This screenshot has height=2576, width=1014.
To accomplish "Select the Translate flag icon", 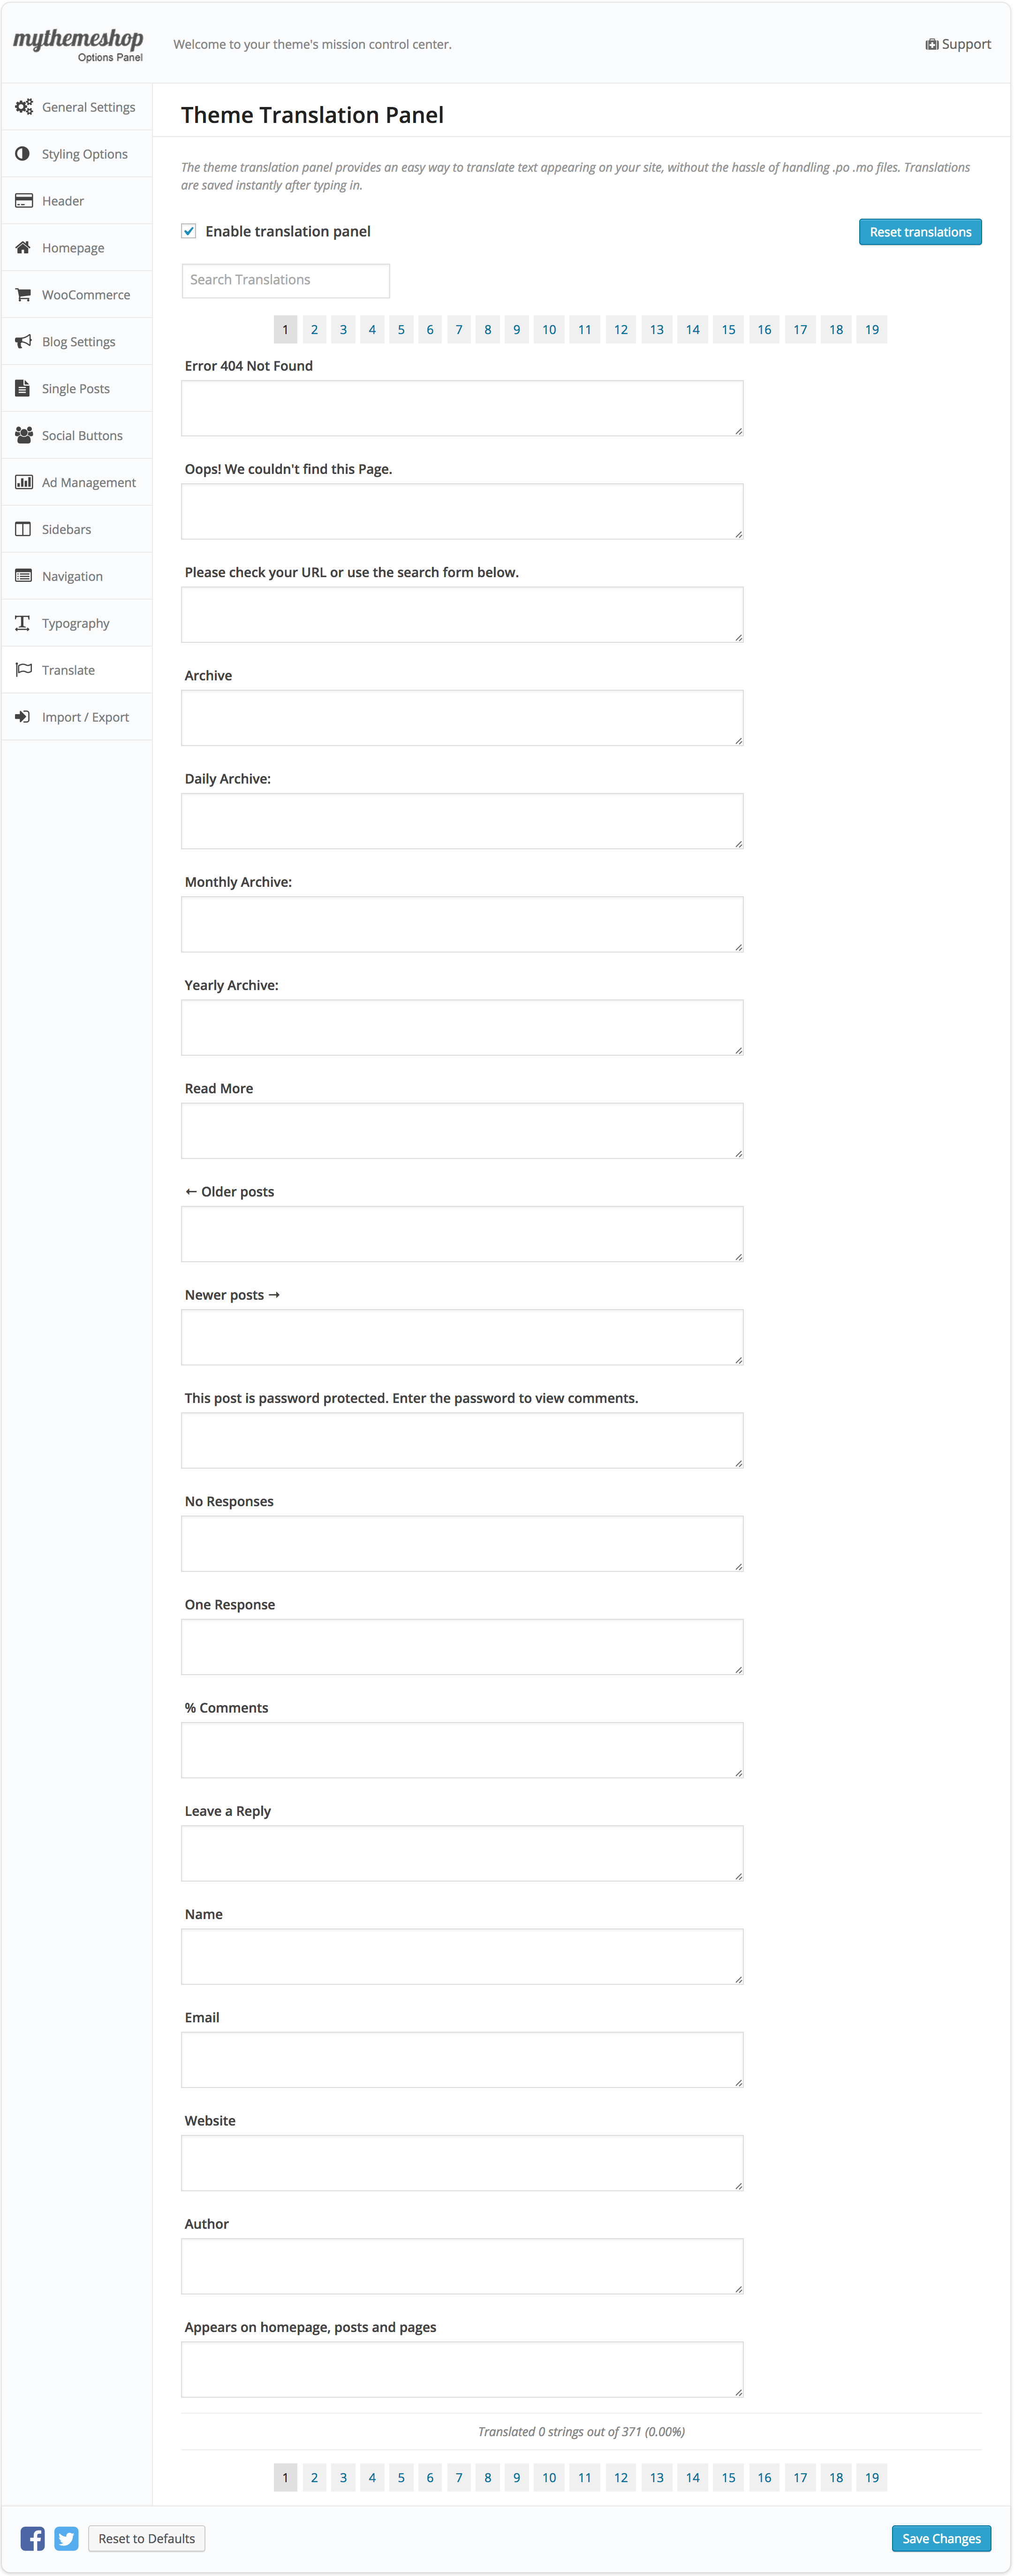I will 24,669.
